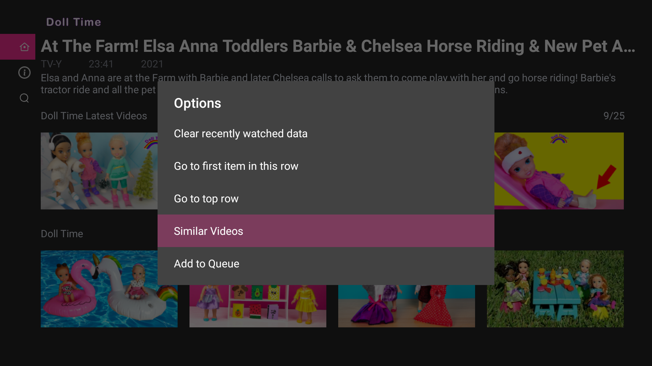Open the 'Doll Time Latest Videos' row label
This screenshot has width=652, height=366.
click(x=94, y=116)
